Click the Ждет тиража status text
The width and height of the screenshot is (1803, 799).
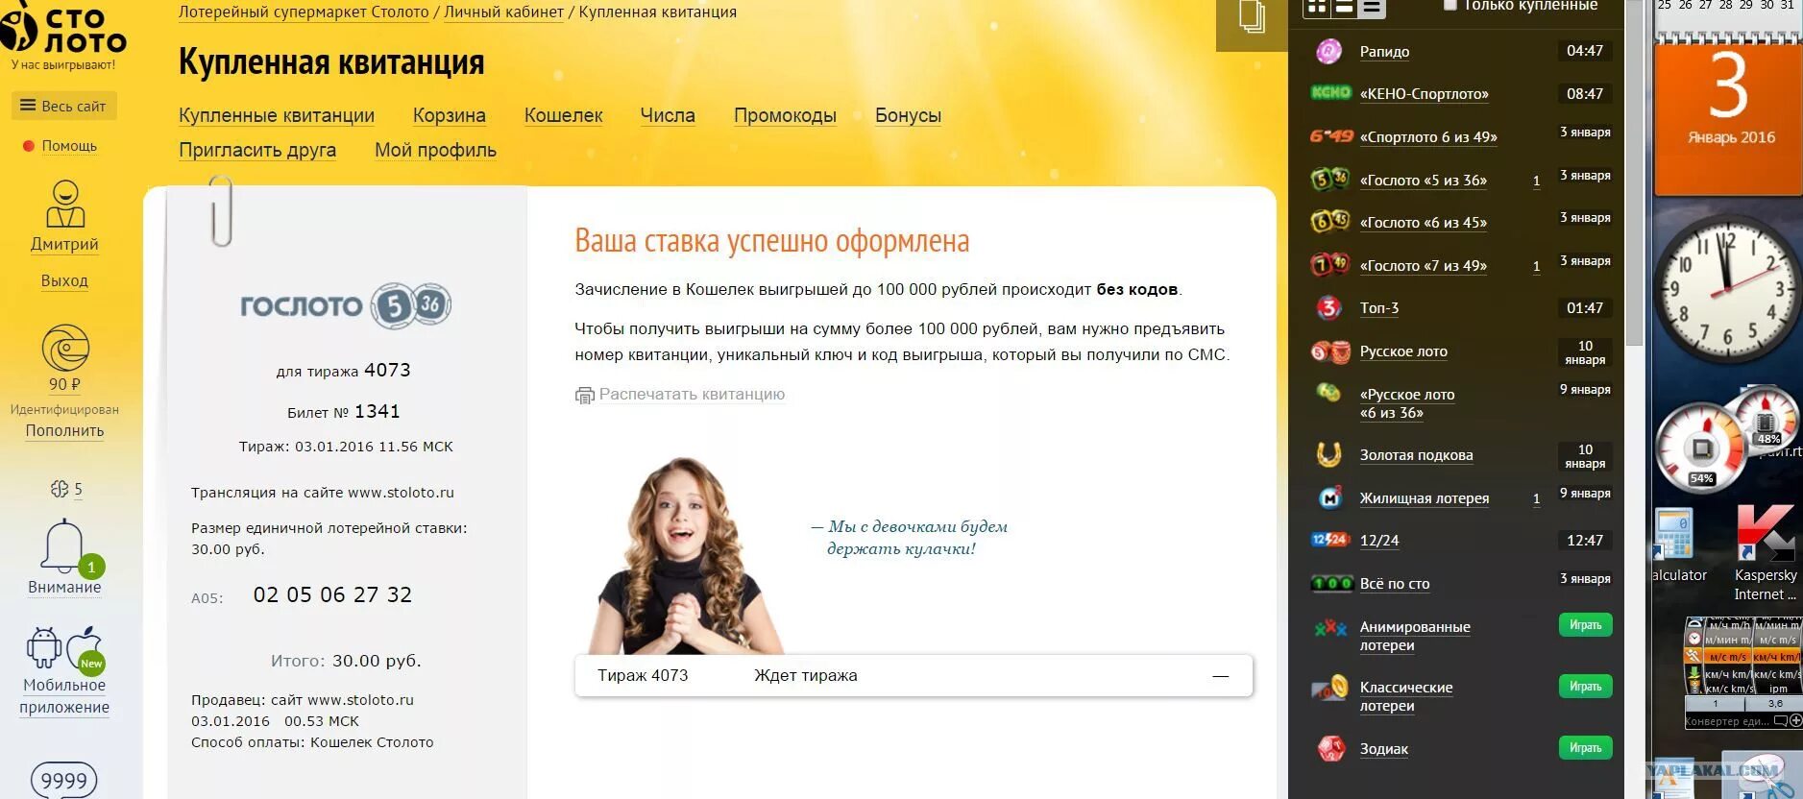(x=805, y=675)
